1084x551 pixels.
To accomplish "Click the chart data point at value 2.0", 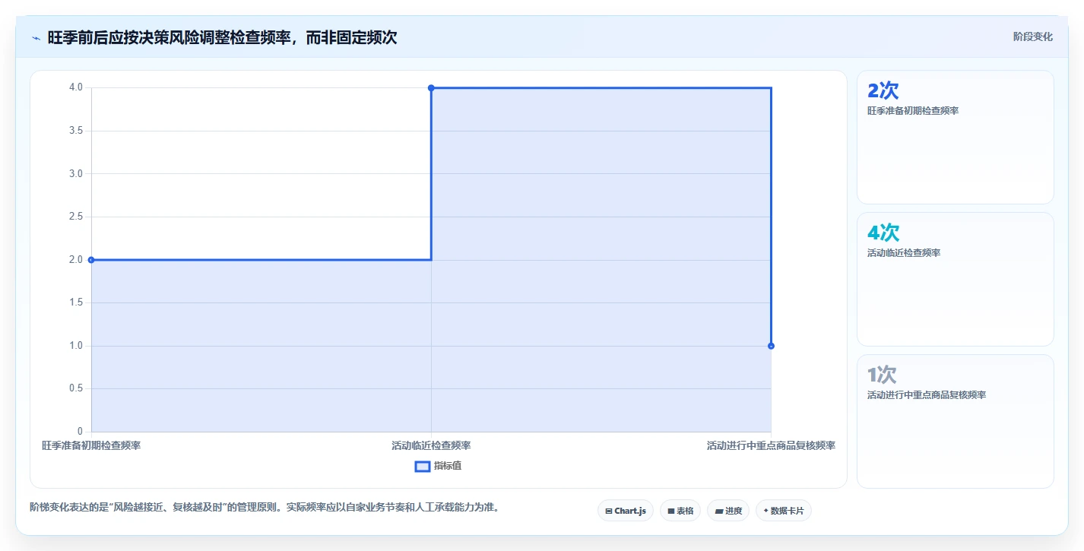I will click(x=91, y=260).
